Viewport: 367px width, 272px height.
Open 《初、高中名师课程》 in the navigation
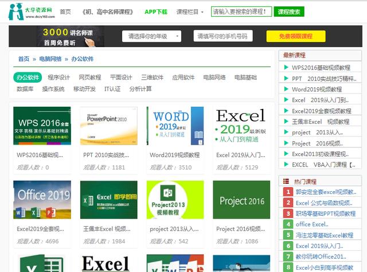click(107, 11)
